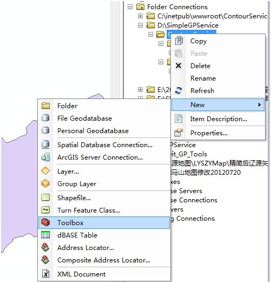Click the '马山地图修改20120720' folder entry
Screen dimensions: 271x283
[x=206, y=173]
